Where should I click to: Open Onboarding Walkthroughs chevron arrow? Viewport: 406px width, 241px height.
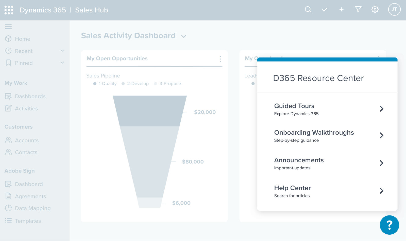tap(381, 135)
